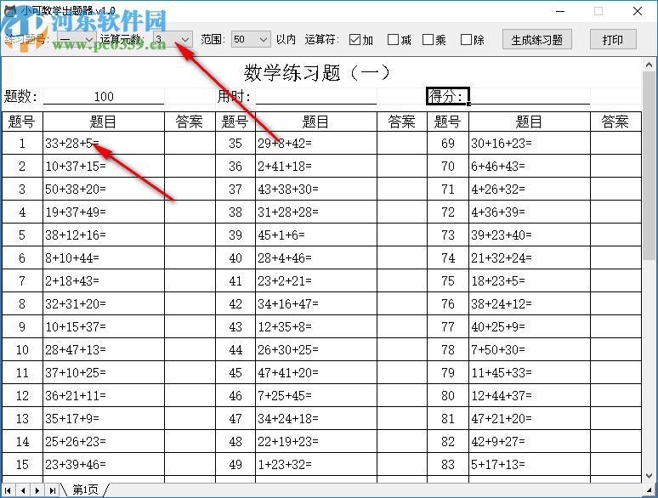Click vertical scrollbar down arrow
658x498 pixels.
pyautogui.click(x=649, y=476)
